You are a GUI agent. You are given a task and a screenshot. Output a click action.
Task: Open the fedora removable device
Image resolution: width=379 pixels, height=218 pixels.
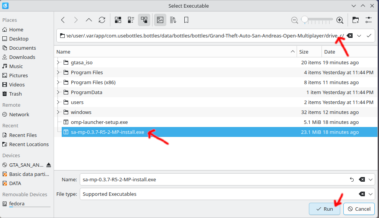click(x=26, y=204)
